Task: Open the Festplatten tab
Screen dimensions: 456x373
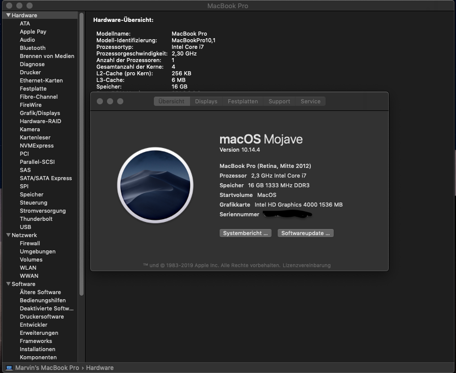Action: tap(243, 101)
